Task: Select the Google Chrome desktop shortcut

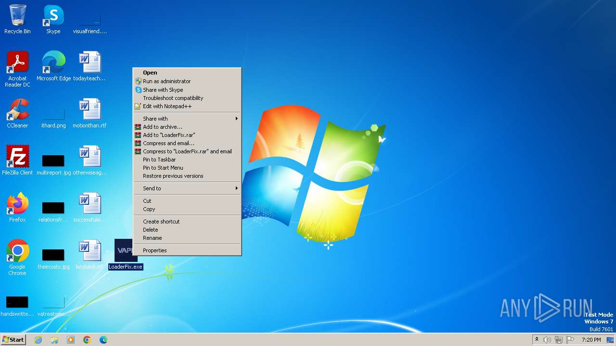Action: point(17,258)
